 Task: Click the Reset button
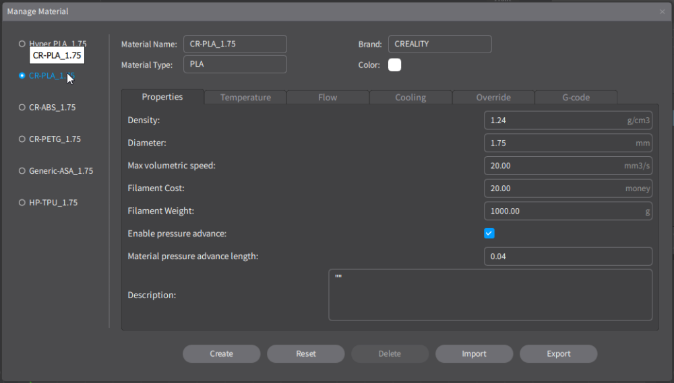point(305,354)
